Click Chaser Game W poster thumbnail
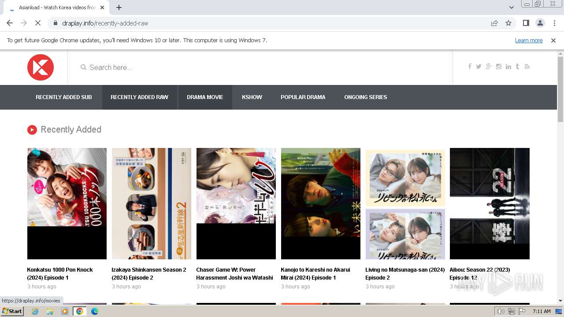Image resolution: width=564 pixels, height=317 pixels. point(236,203)
